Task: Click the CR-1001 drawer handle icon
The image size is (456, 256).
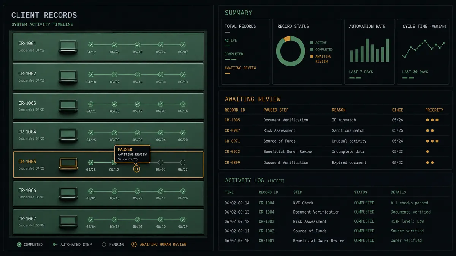Action: coord(68,47)
